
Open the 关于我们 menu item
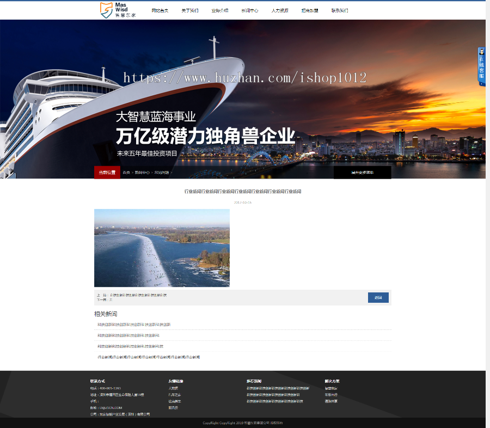tap(189, 11)
